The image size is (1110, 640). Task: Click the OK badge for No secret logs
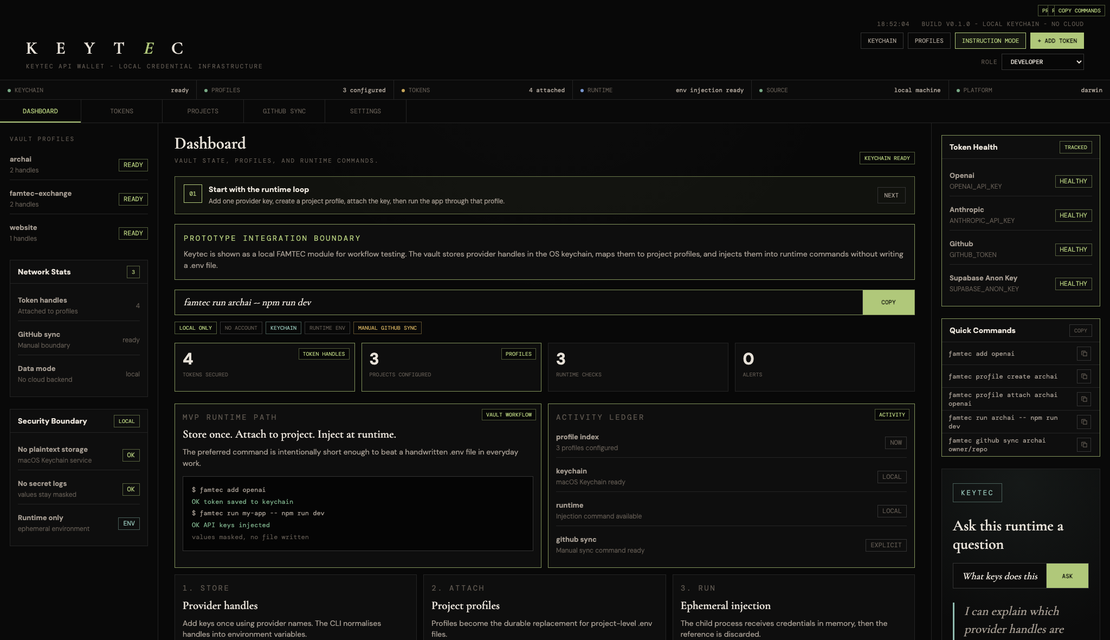click(x=131, y=489)
